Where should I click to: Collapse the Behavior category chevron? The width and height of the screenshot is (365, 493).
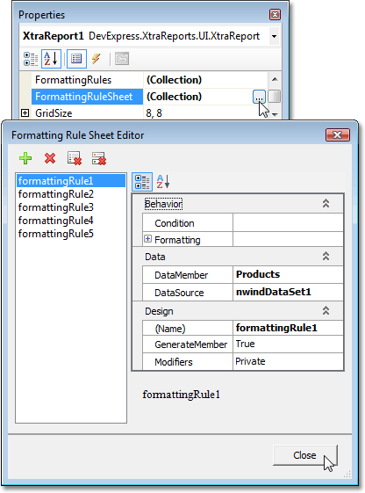tap(326, 203)
